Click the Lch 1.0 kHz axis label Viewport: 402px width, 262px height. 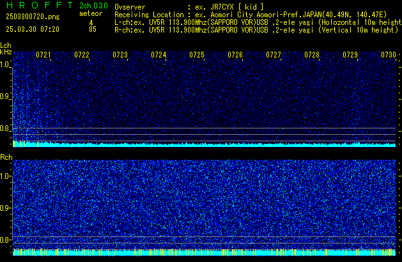click(5, 65)
